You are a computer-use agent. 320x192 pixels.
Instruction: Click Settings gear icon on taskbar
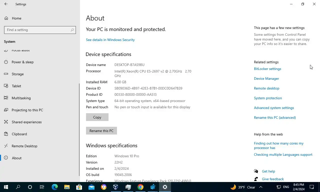coord(165,187)
